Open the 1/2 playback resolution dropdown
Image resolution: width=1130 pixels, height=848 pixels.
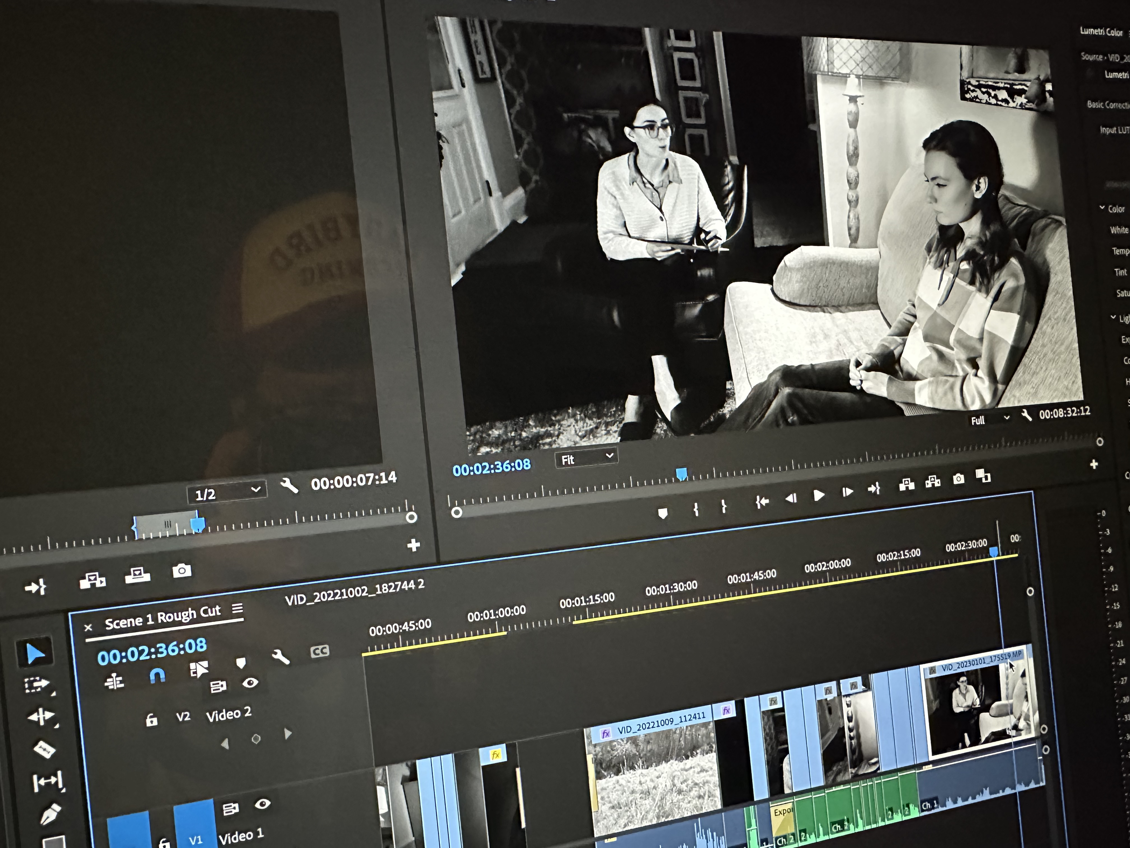(x=226, y=492)
